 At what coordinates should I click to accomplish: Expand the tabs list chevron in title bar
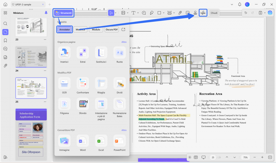point(232,5)
